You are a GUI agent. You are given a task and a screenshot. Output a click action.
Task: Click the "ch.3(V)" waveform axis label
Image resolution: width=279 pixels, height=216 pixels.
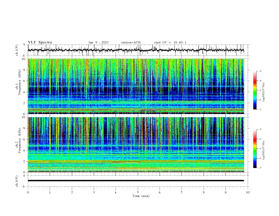coord(17,181)
